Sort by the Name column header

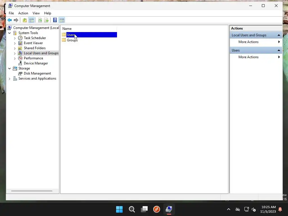(89, 29)
